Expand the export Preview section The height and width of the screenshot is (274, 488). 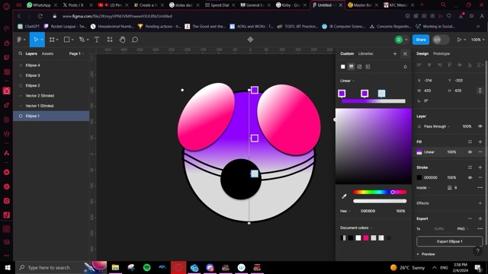pos(426,254)
